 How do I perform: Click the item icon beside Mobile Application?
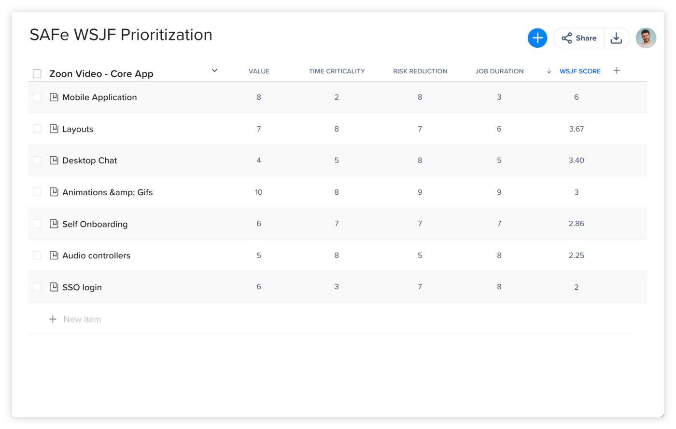pyautogui.click(x=54, y=97)
